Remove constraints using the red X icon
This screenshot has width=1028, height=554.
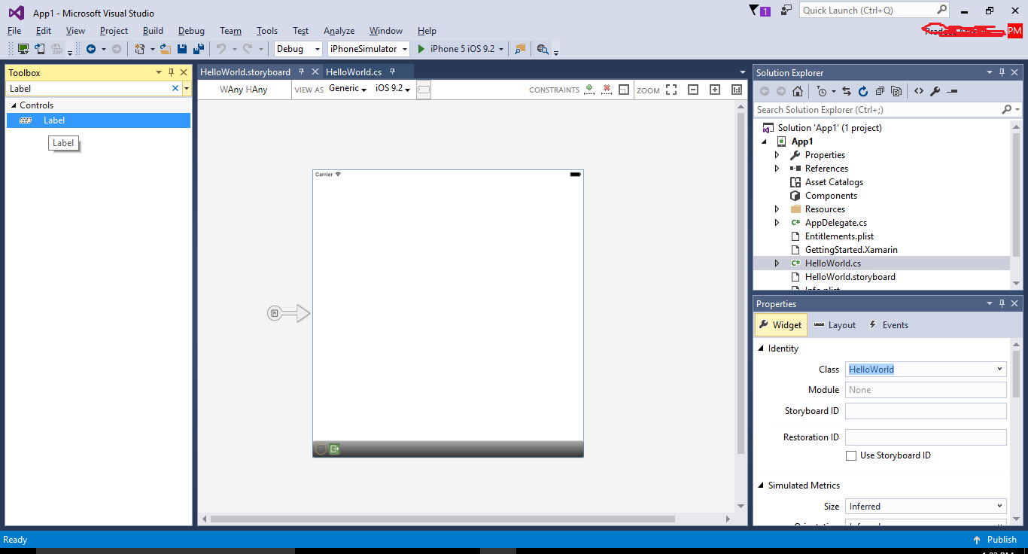coord(607,90)
